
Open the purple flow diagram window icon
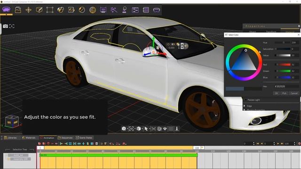135,10
